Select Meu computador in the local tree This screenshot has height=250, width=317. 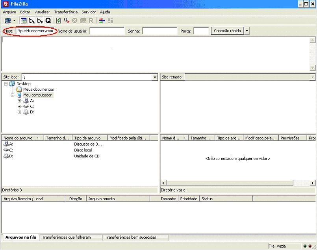coord(37,95)
